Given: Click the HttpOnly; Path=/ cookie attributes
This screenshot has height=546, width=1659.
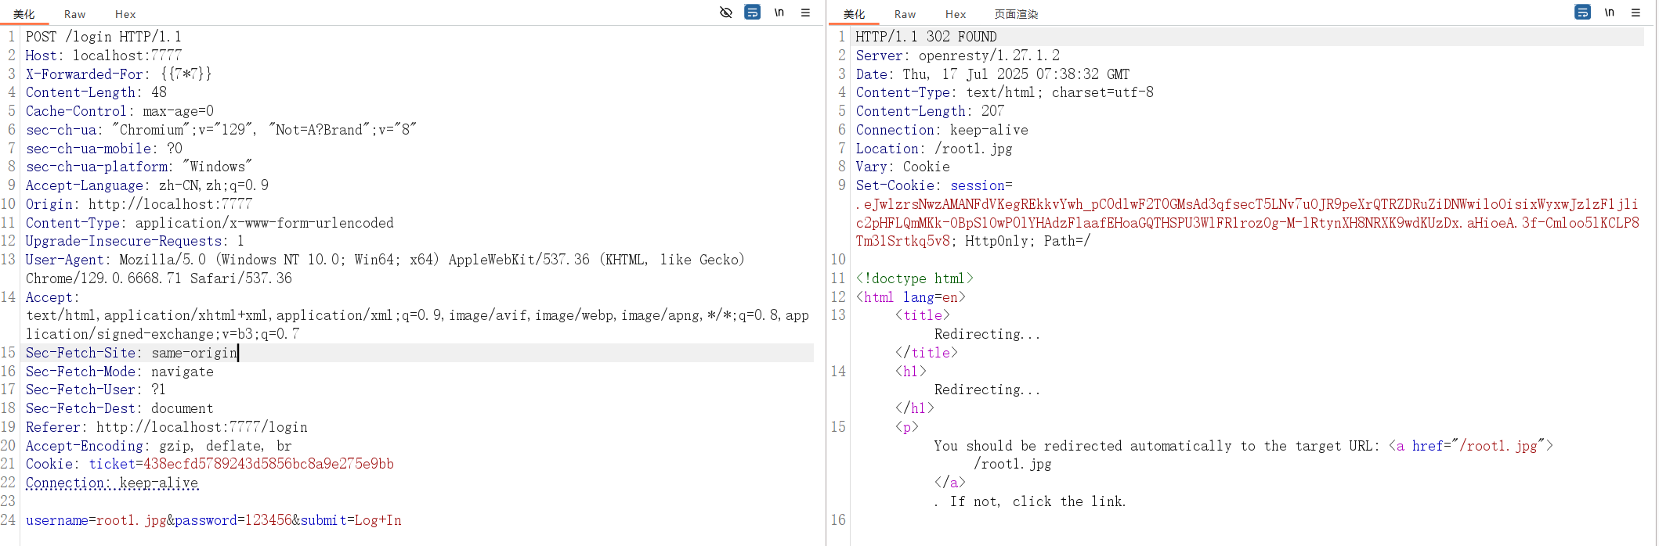Looking at the screenshot, I should pos(1028,241).
